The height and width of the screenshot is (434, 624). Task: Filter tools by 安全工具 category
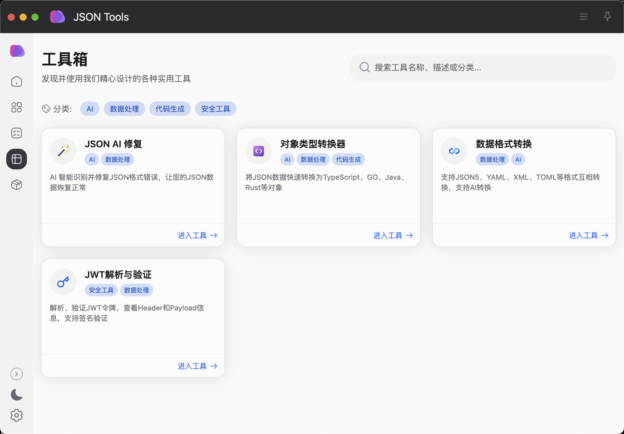coord(215,109)
